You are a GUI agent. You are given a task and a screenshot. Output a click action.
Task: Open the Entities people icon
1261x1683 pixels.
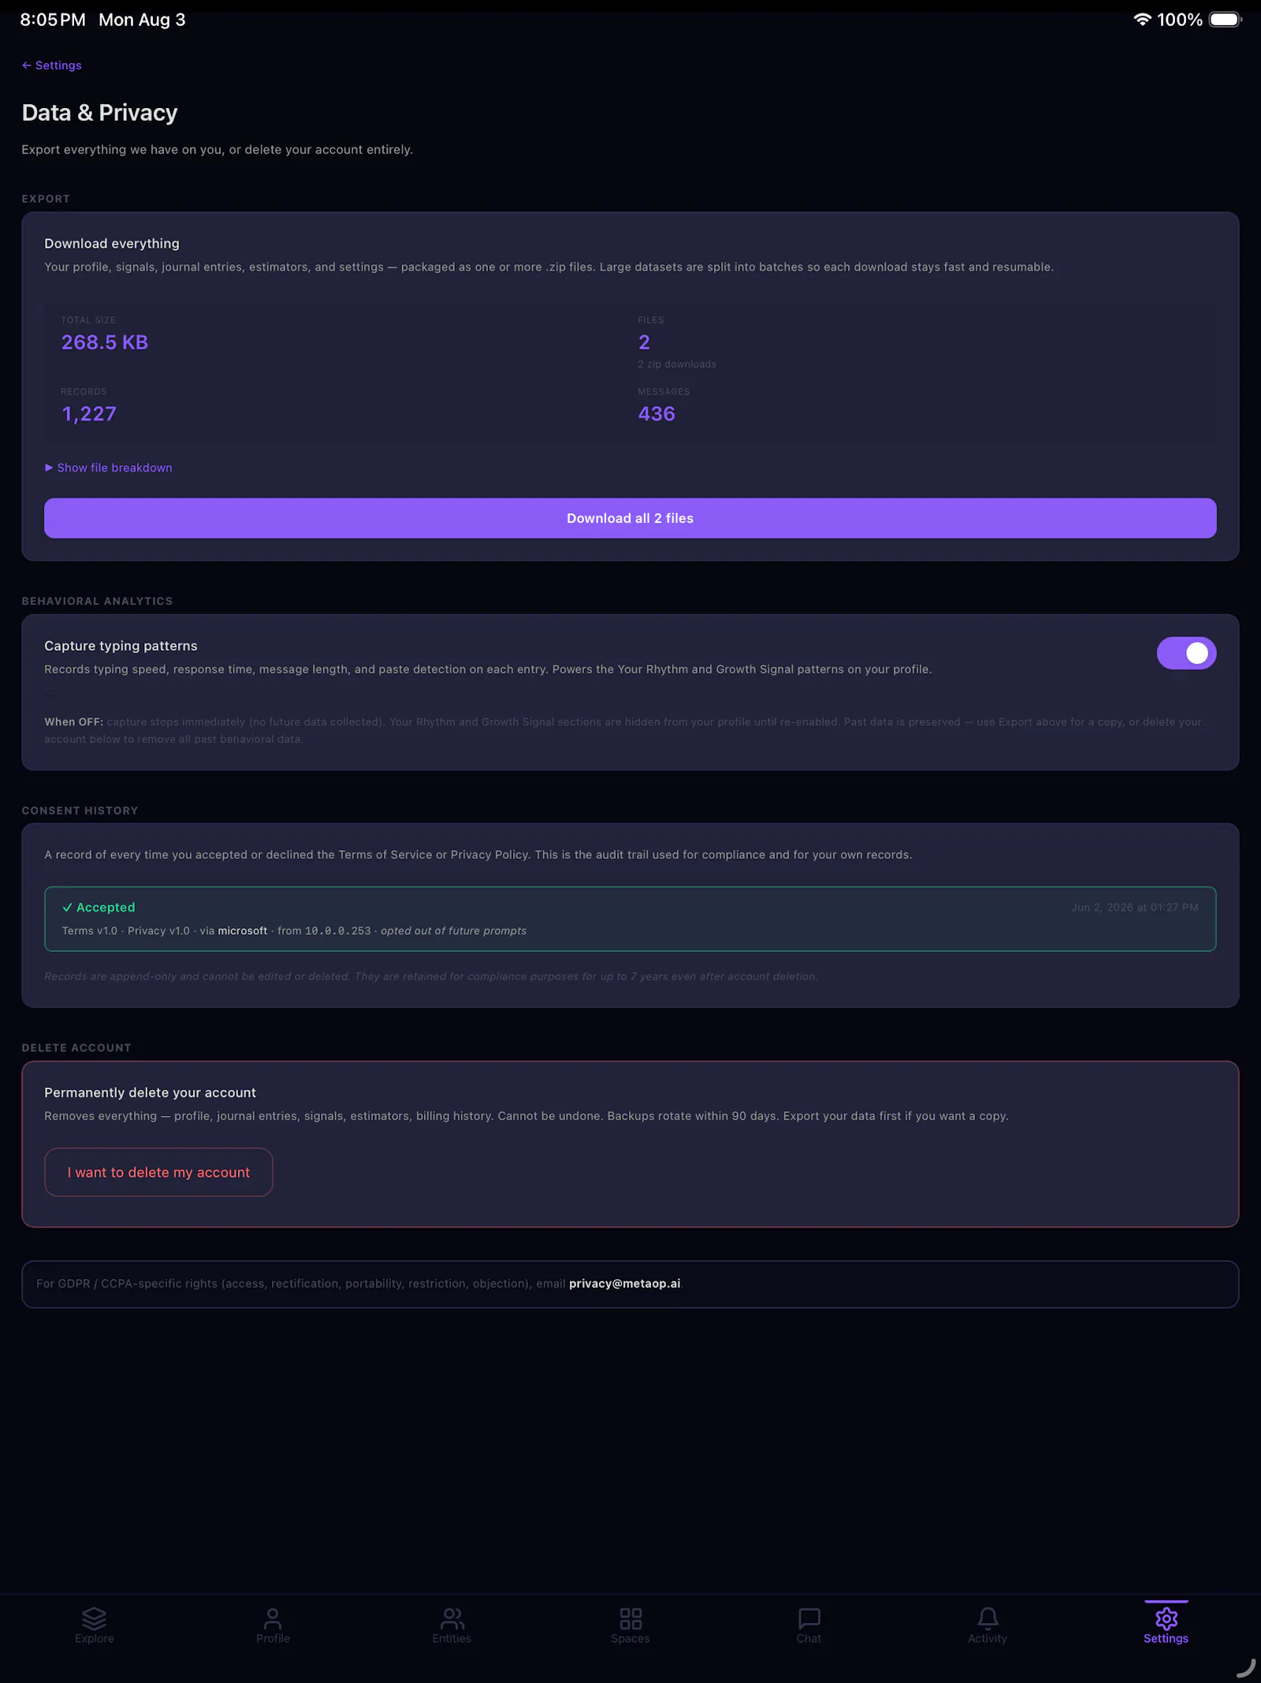(452, 1618)
